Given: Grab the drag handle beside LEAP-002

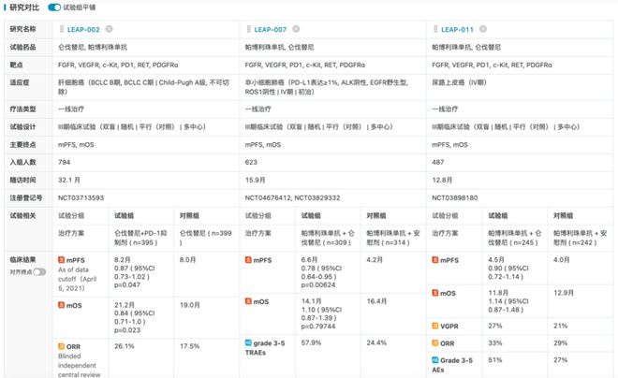Looking at the screenshot, I should pos(62,29).
